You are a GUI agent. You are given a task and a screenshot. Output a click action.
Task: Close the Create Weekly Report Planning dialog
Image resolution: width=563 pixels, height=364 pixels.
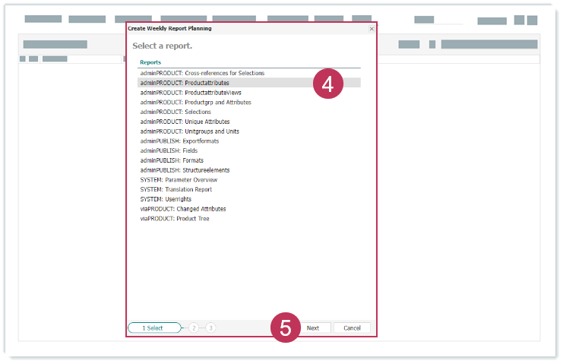pos(372,28)
